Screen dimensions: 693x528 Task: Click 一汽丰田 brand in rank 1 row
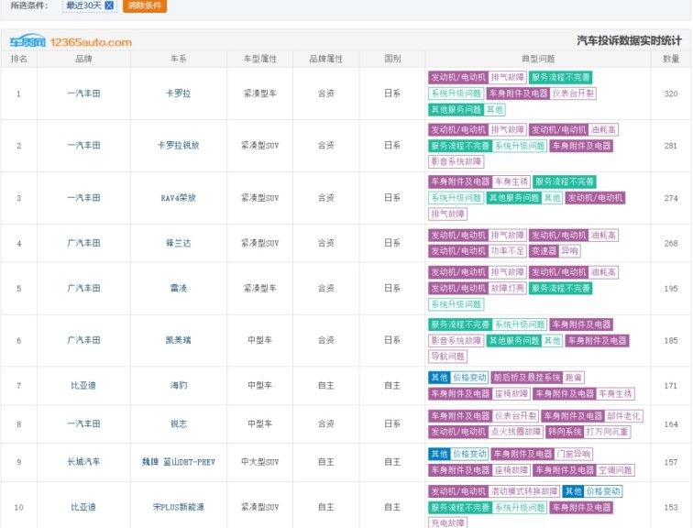[83, 93]
